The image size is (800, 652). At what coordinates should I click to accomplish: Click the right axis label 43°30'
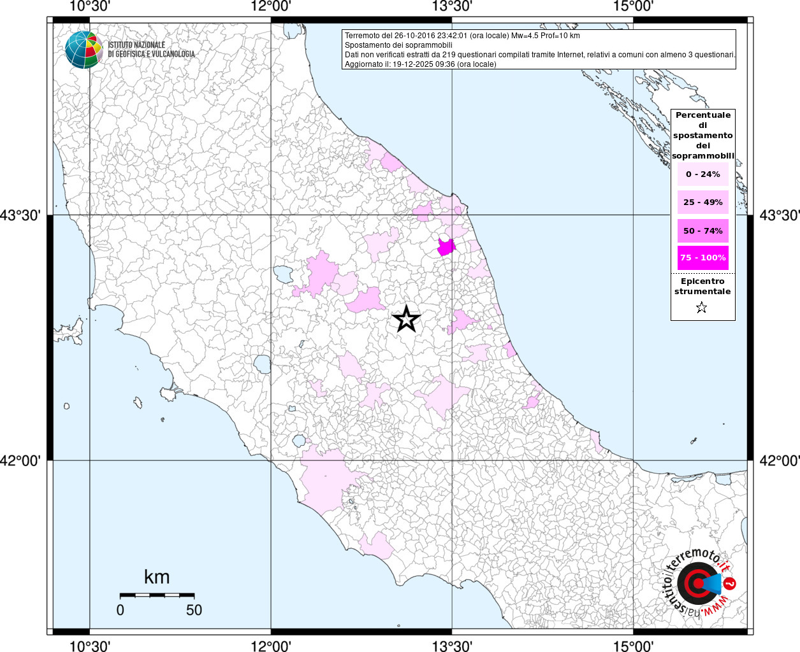[779, 215]
